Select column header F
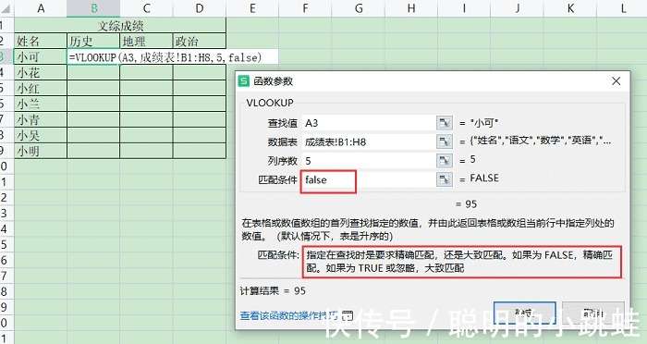This screenshot has height=344, width=647. tap(305, 8)
